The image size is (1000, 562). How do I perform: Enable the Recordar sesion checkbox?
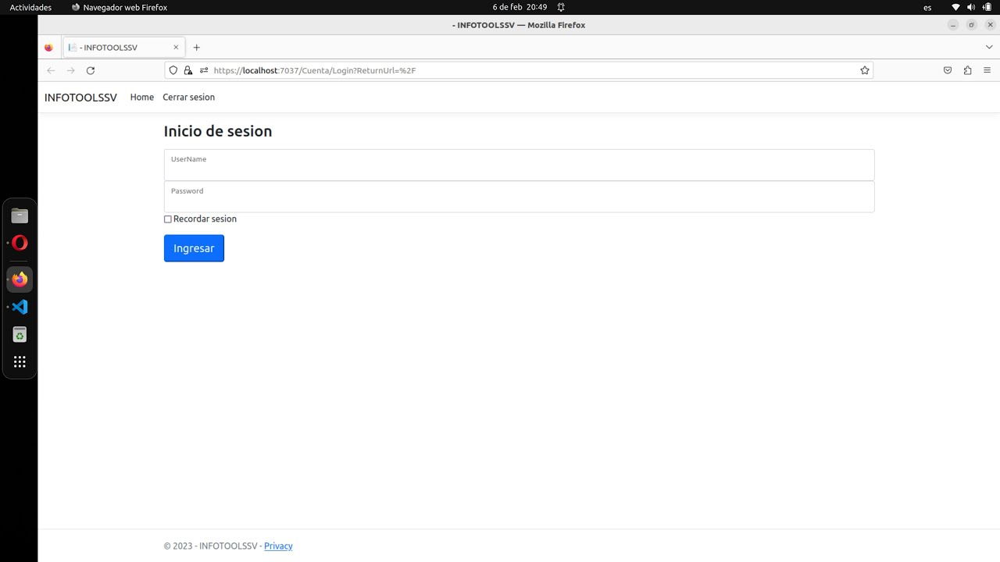tap(168, 219)
